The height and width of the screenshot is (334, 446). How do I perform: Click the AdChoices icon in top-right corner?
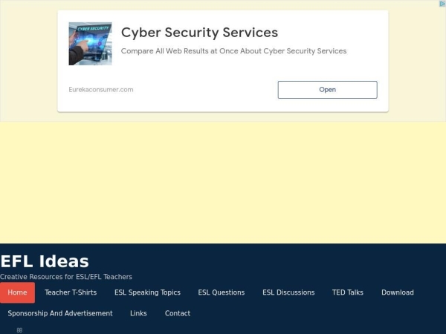pos(442,4)
